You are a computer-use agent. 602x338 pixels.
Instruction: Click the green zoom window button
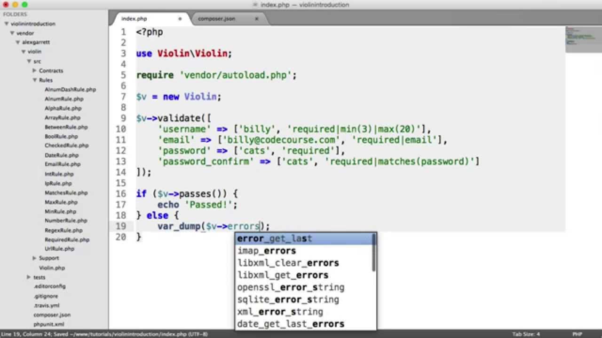(24, 4)
